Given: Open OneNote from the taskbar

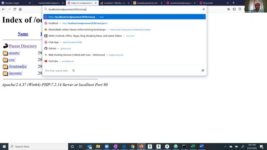Looking at the screenshot, I should click(x=116, y=146).
